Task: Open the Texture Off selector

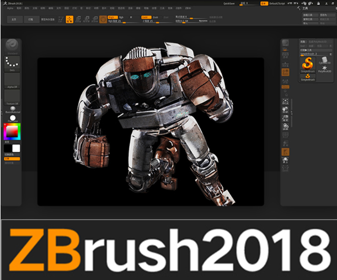Action: tap(12, 97)
